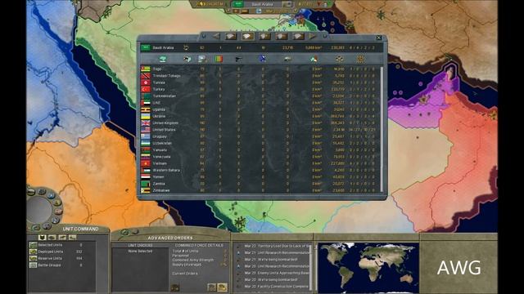524x294 pixels.
Task: Go to next scorecard page arrow
Action: [312, 36]
